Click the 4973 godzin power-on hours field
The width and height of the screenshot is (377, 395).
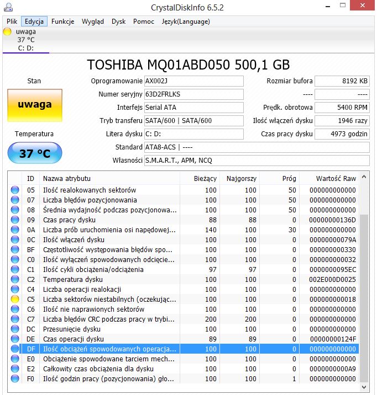pyautogui.click(x=342, y=134)
